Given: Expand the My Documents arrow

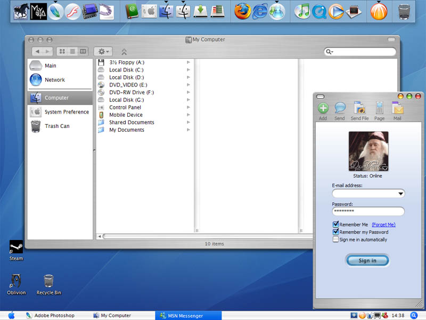Looking at the screenshot, I should 189,130.
